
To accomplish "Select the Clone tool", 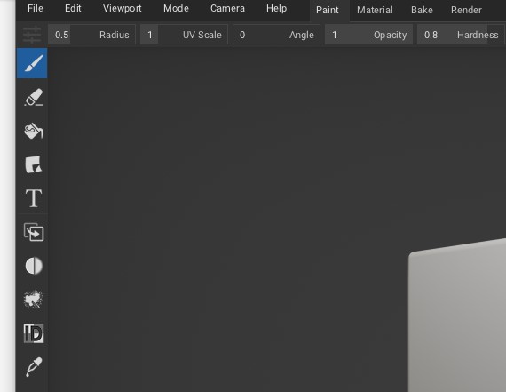I will click(34, 232).
